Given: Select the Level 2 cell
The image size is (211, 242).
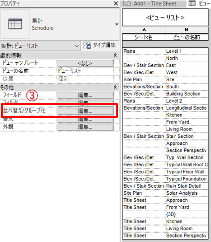Looking at the screenshot, I should click(x=187, y=101).
